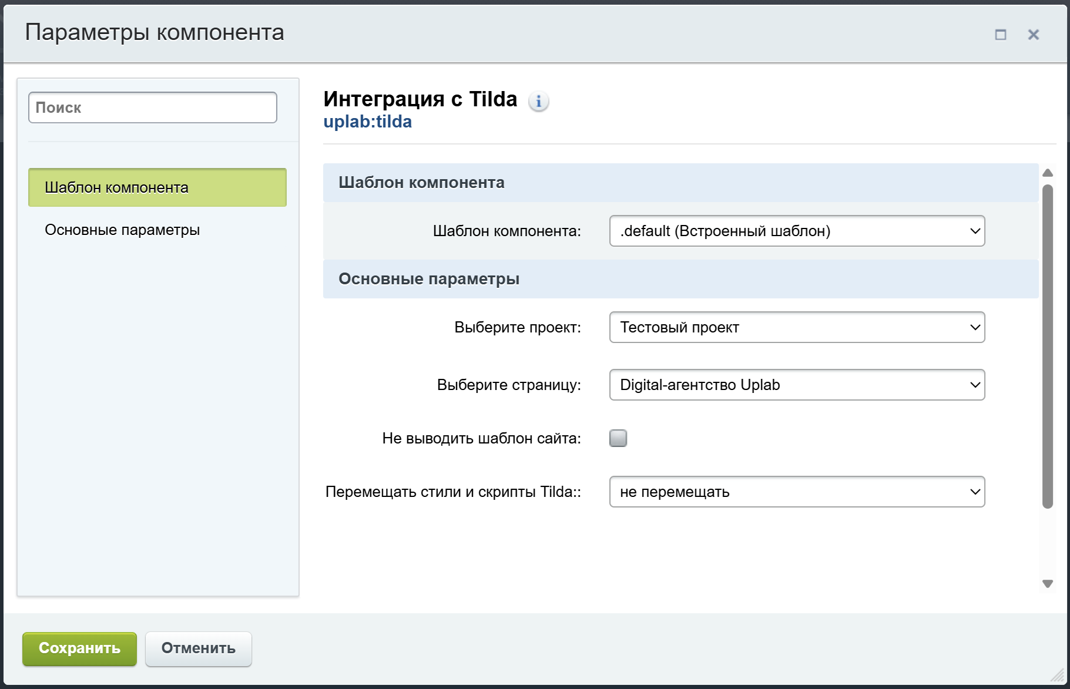Open the Выберите страницу dropdown
Image resolution: width=1070 pixels, height=689 pixels.
click(x=797, y=385)
